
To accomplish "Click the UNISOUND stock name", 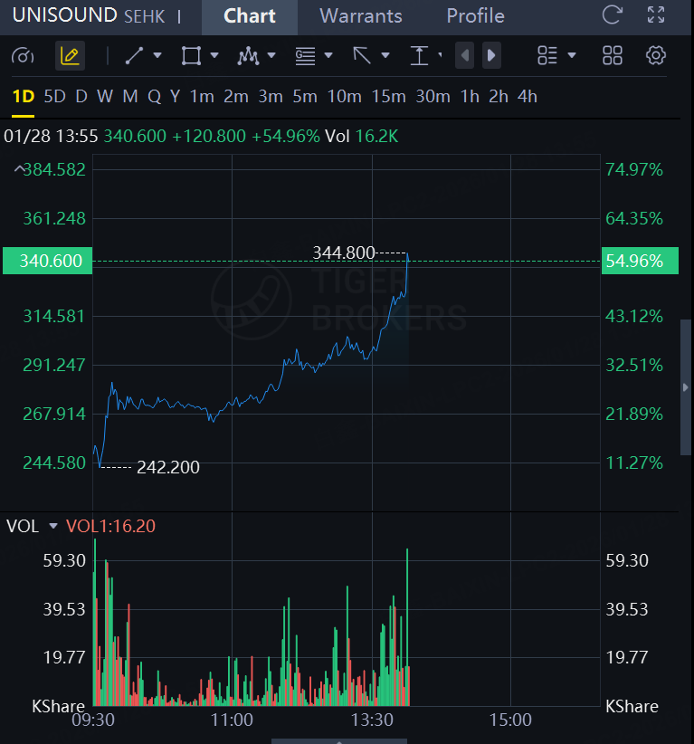I will coord(64,15).
